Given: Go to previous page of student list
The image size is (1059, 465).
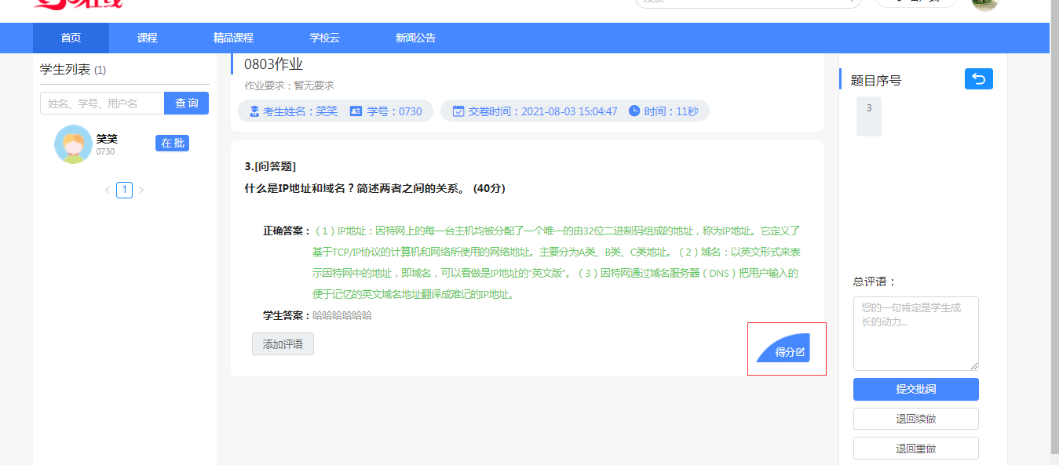Looking at the screenshot, I should (108, 190).
